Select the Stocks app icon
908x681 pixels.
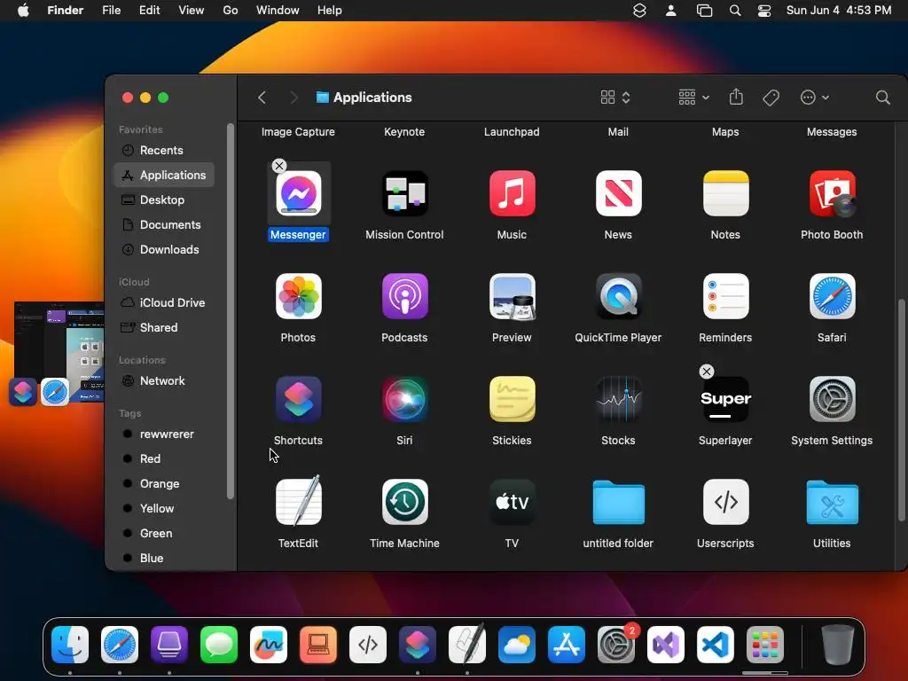click(618, 399)
